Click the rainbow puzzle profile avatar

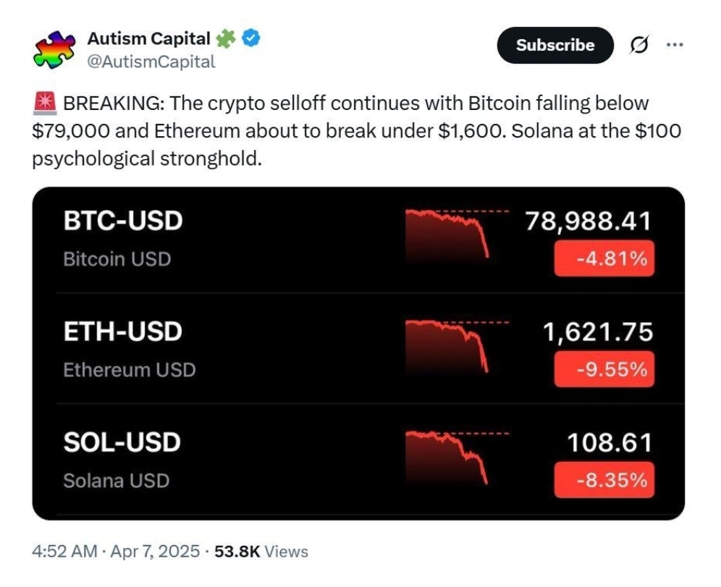tap(54, 50)
